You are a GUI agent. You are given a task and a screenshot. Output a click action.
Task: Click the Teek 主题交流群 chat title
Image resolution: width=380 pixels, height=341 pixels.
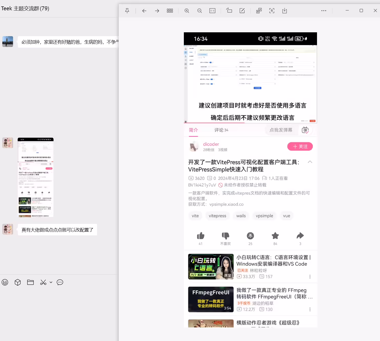(x=25, y=8)
